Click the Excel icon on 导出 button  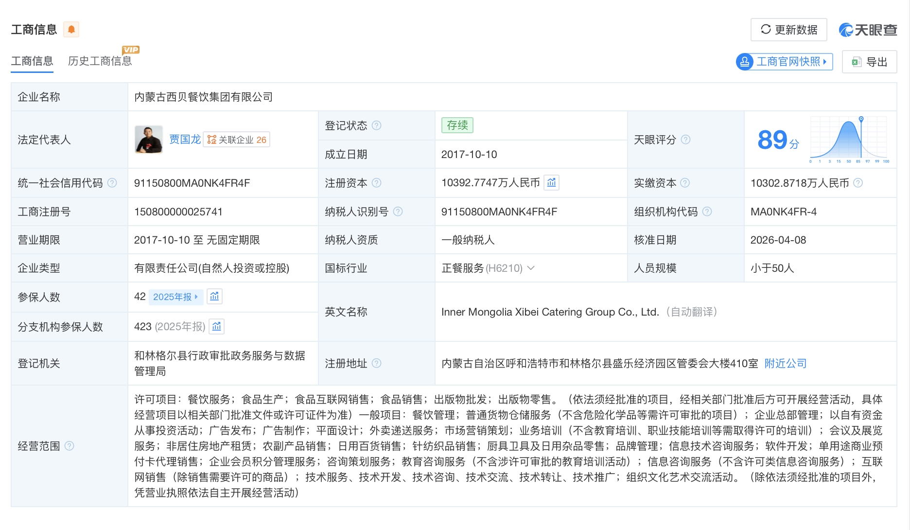tap(857, 62)
